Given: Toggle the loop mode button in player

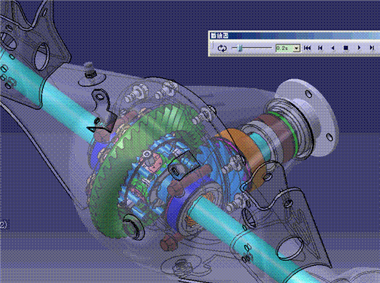Looking at the screenshot, I should tap(222, 48).
